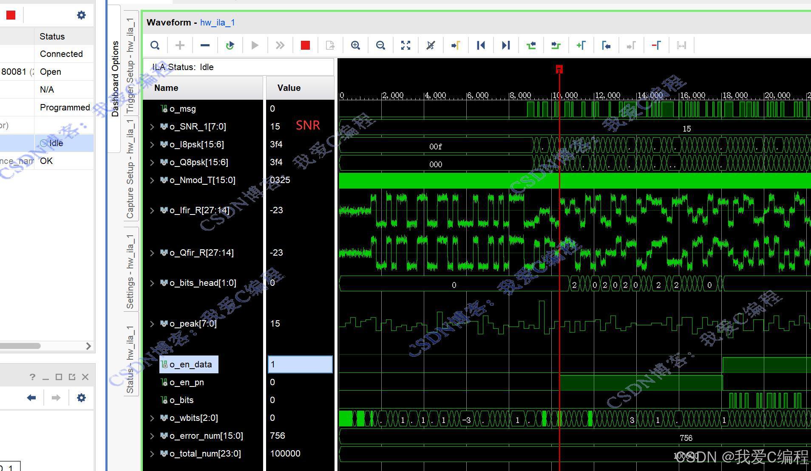Expand the o_Qfir_R[27:14] bus
Screen dimensions: 811x471
pos(152,253)
